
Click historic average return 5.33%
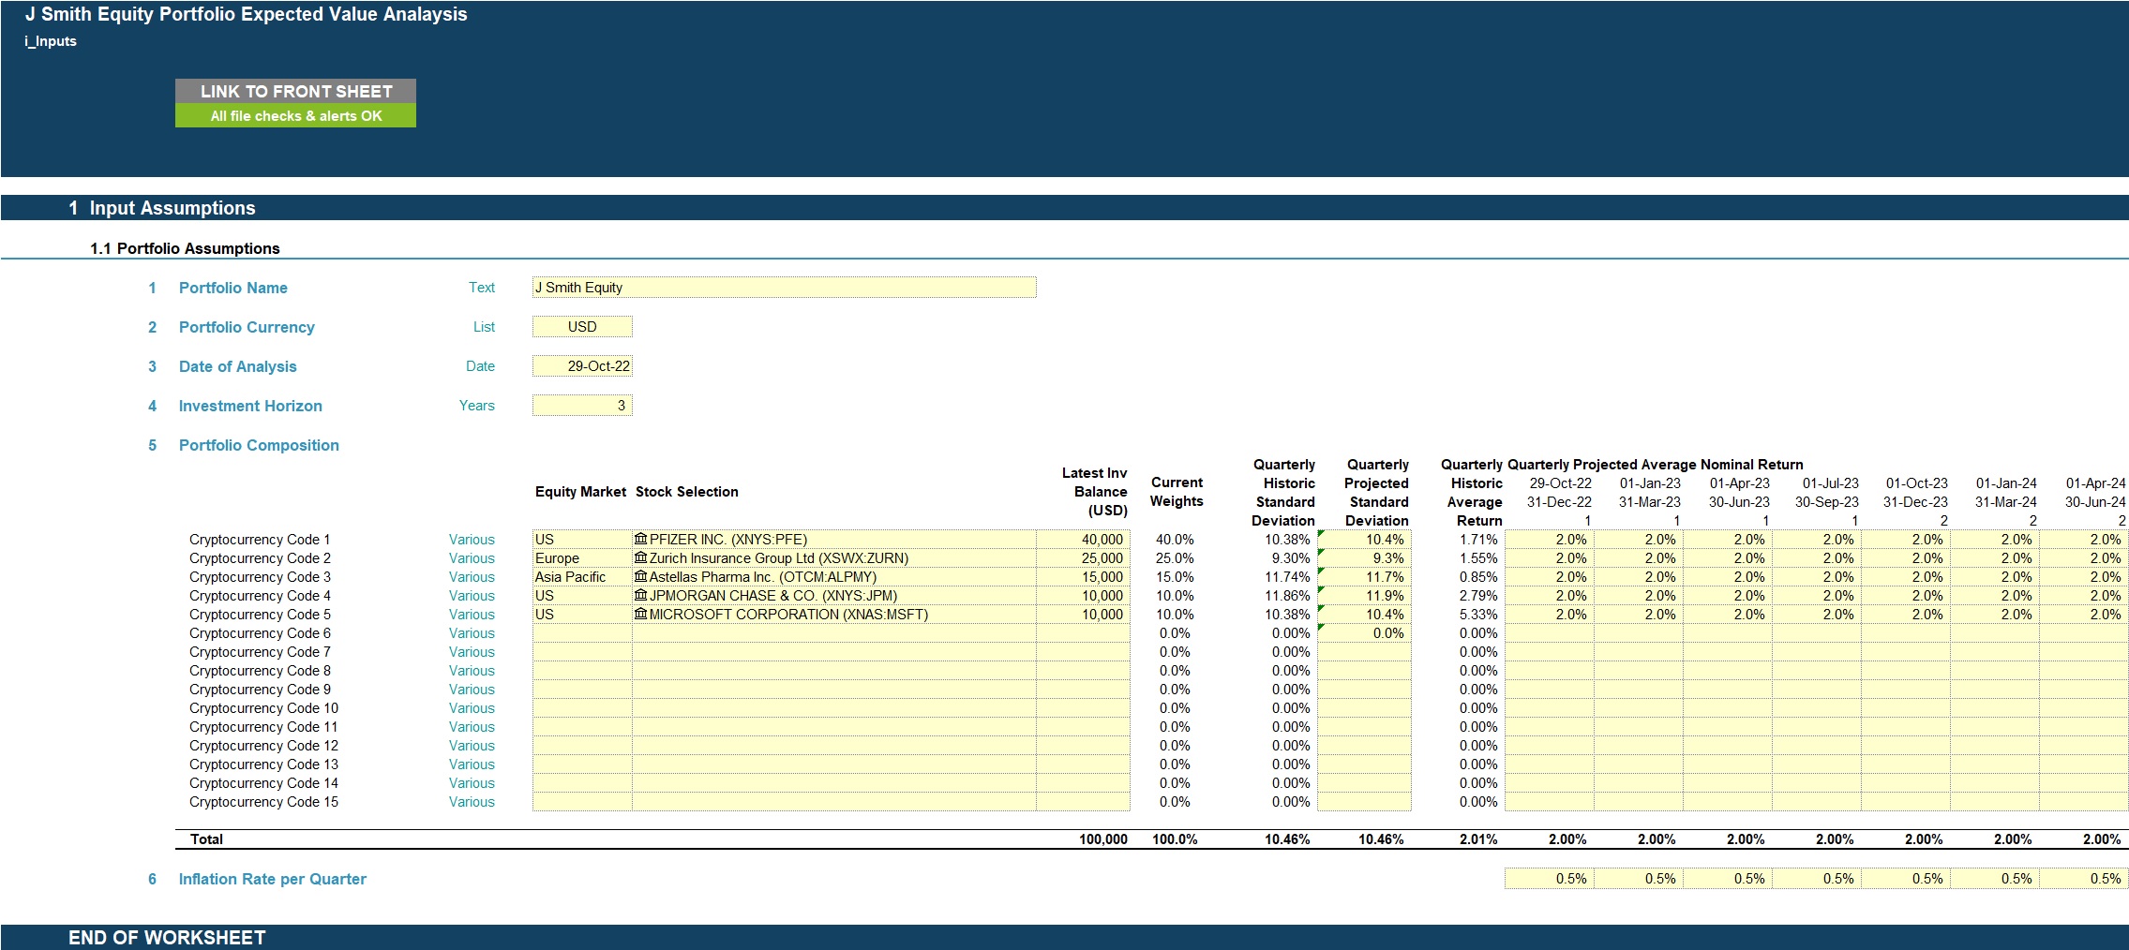coord(1478,615)
